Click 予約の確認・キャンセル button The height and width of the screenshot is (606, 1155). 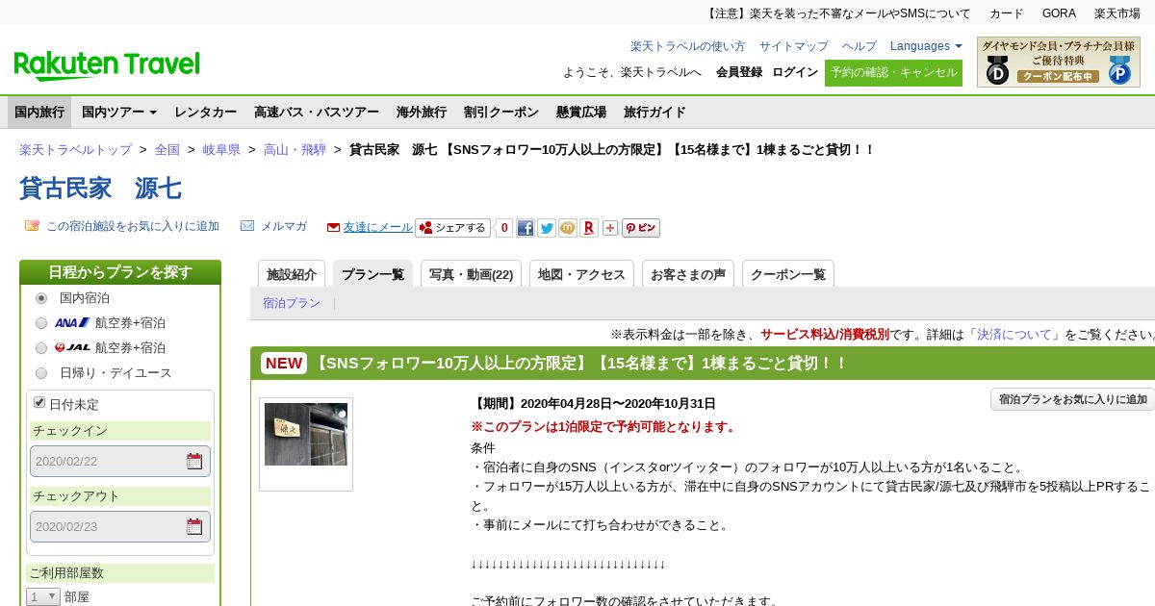pyautogui.click(x=893, y=72)
